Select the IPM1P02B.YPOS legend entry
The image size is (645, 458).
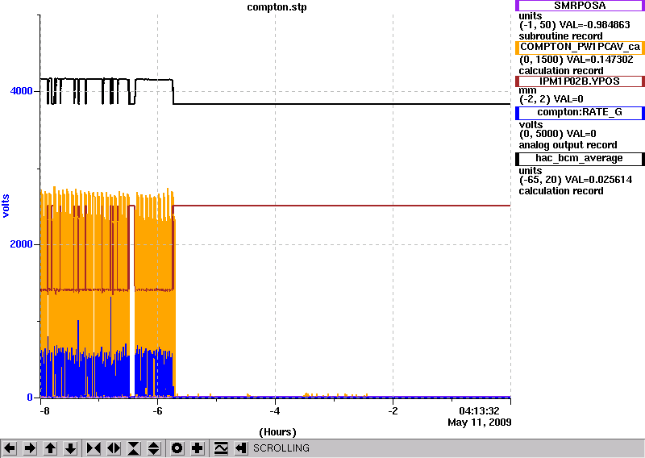580,81
